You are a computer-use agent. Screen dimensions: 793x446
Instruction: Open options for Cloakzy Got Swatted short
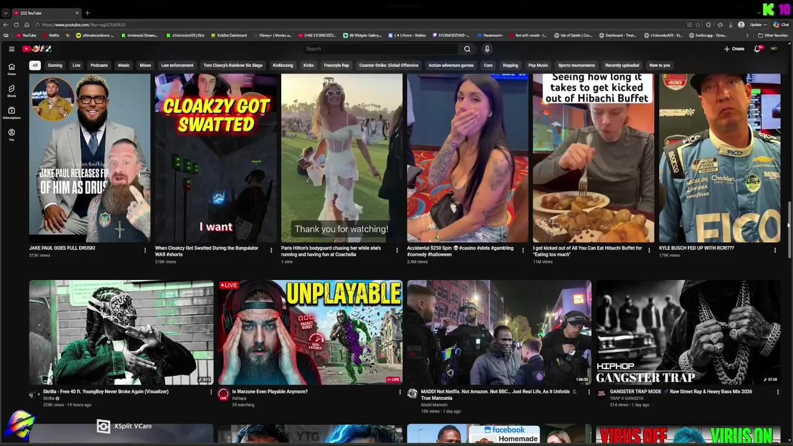(271, 250)
